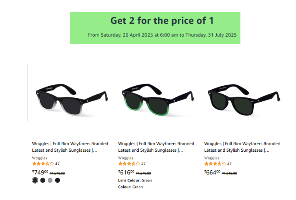Choose the grey colour swatch
Viewport: 296px width, 200px height.
click(50, 180)
